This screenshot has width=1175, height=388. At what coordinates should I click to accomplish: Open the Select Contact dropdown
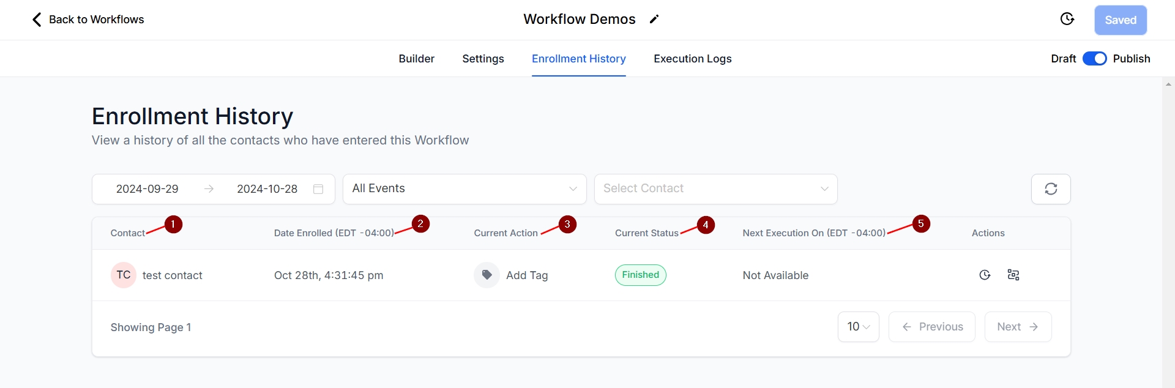[715, 189]
